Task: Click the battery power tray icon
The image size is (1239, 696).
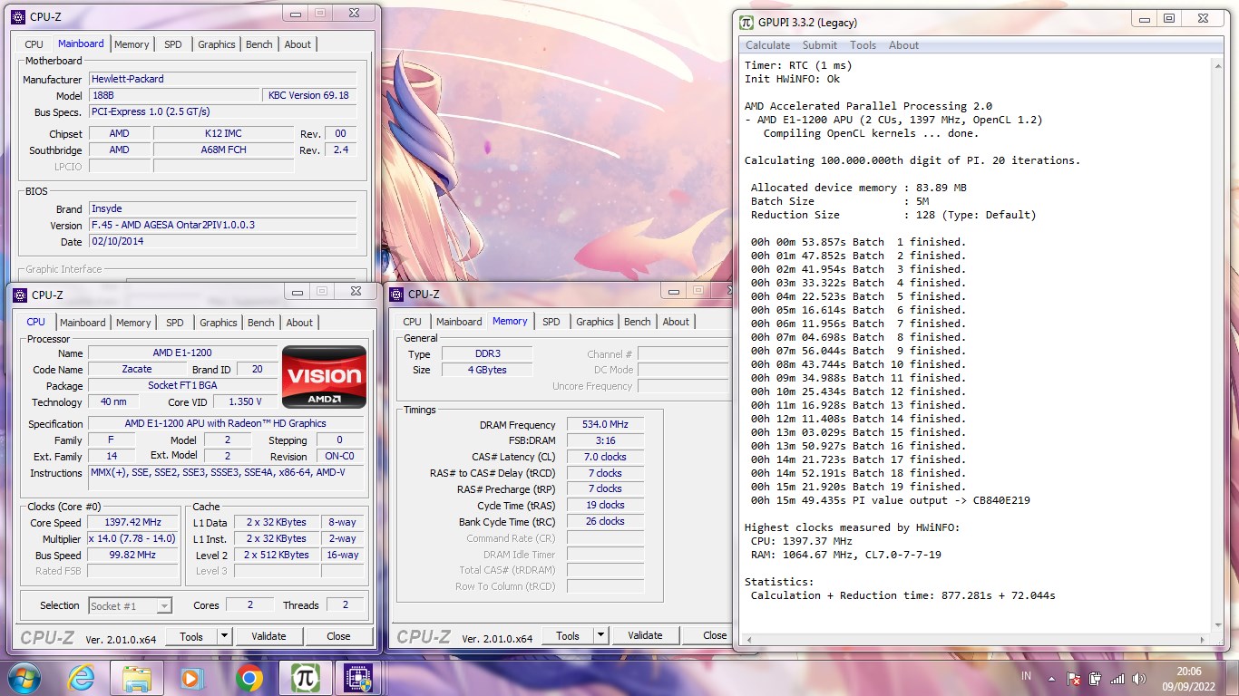Action: pos(1096,678)
